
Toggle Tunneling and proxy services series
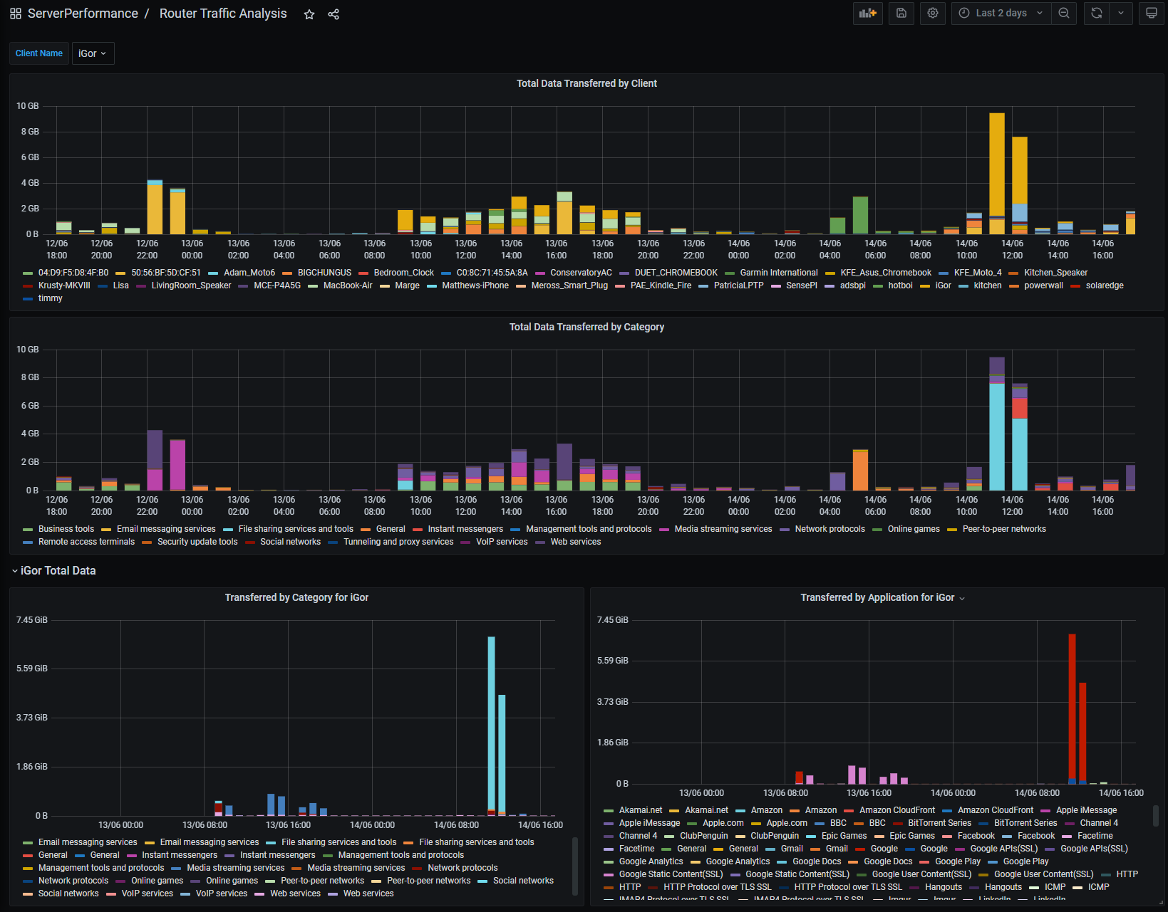tap(398, 542)
